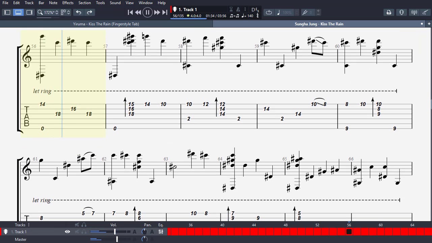Open the Sound menu
The height and width of the screenshot is (243, 432).
115,3
